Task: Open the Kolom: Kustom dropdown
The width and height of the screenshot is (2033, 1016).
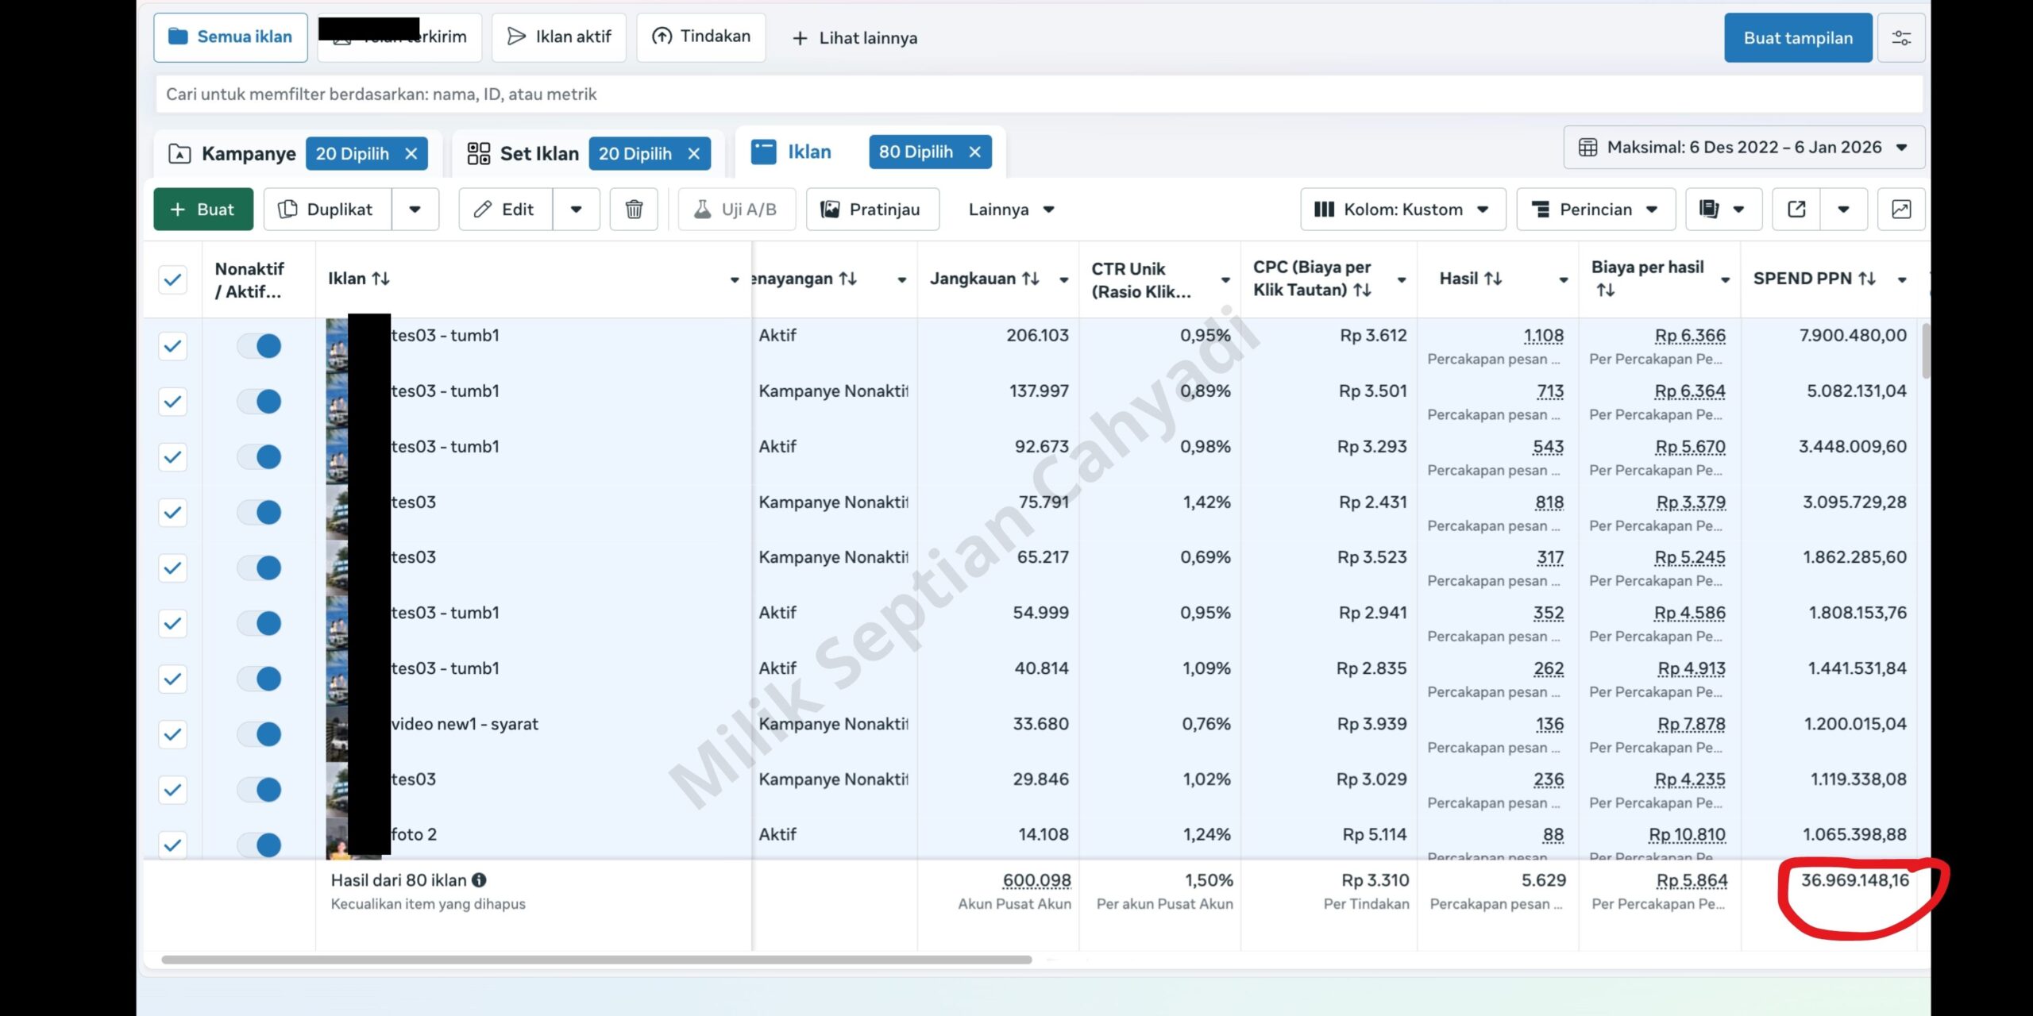Action: [1402, 210]
